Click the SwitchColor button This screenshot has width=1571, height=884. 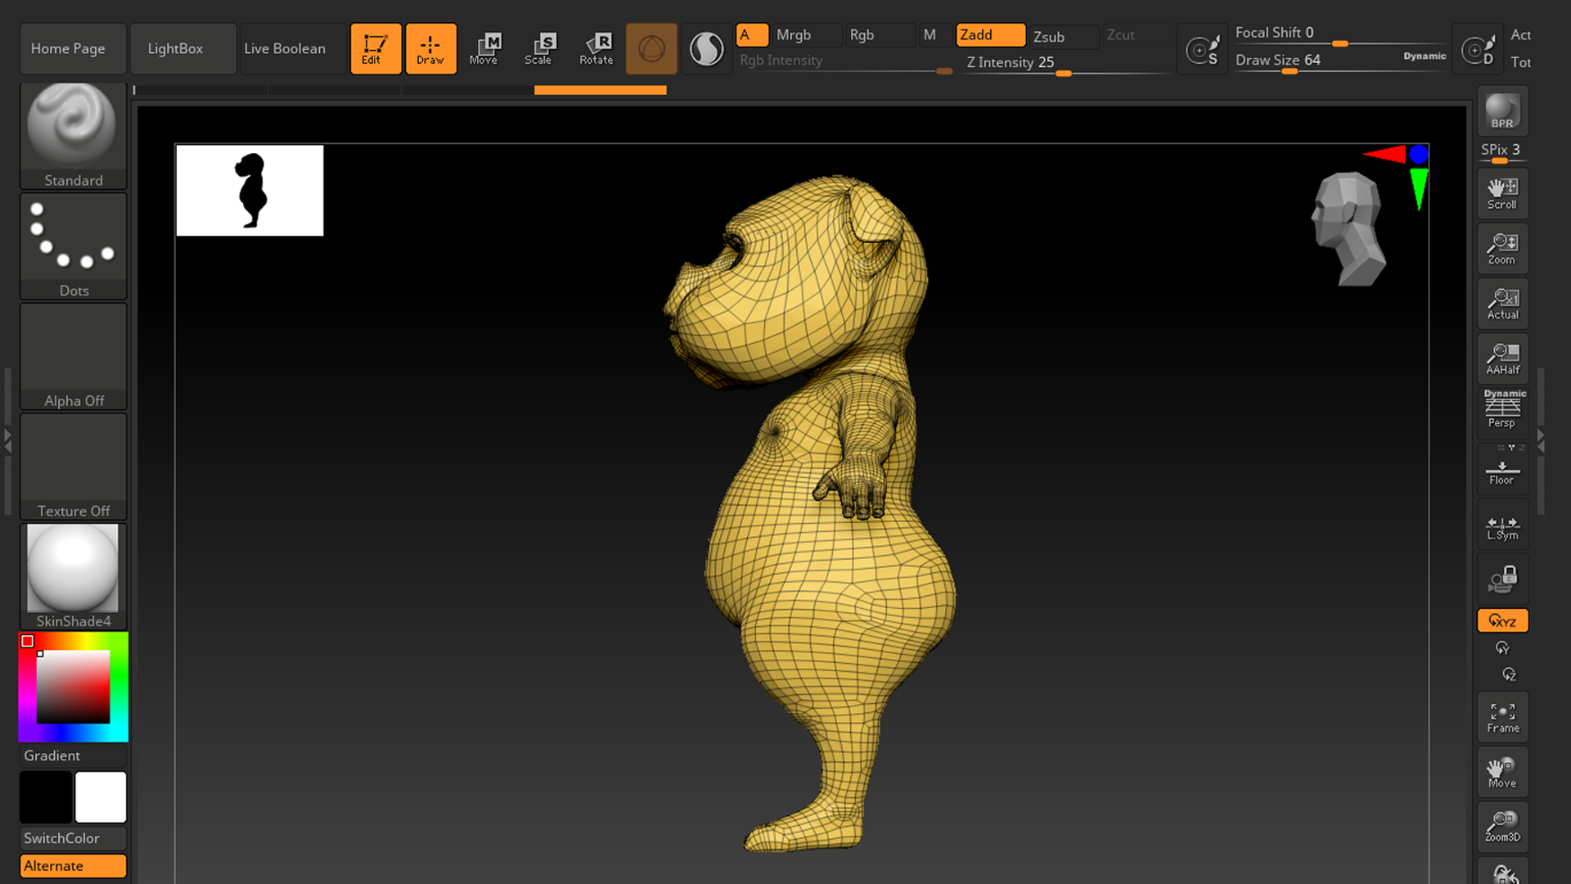pyautogui.click(x=73, y=838)
